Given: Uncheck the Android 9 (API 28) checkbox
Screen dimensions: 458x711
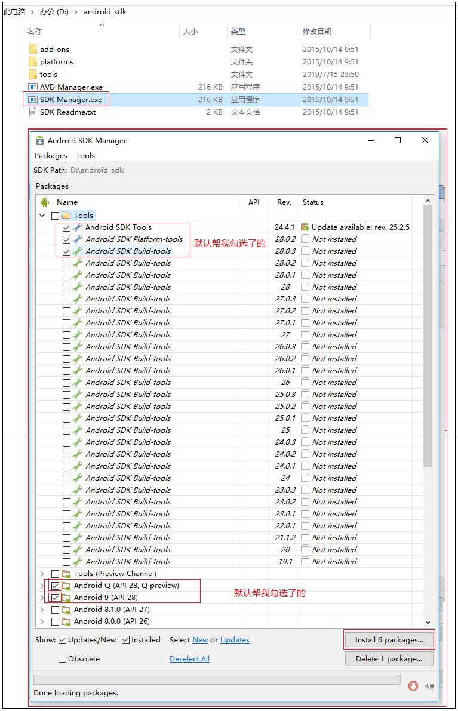Looking at the screenshot, I should pos(56,598).
